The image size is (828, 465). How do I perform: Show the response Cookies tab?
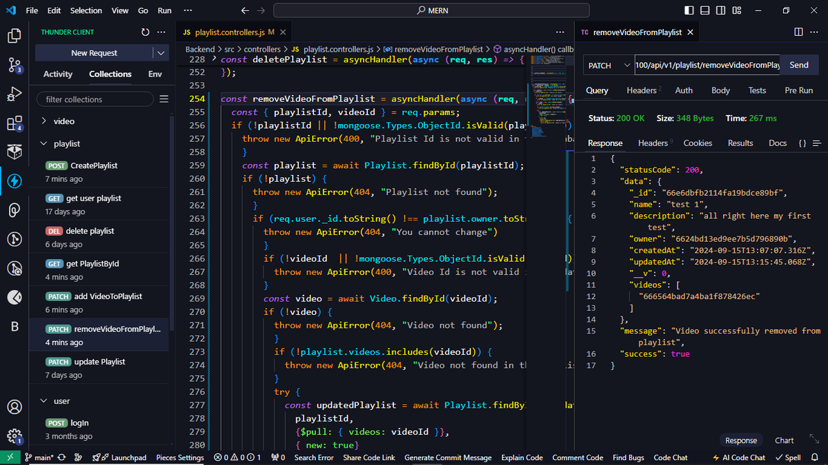click(698, 143)
